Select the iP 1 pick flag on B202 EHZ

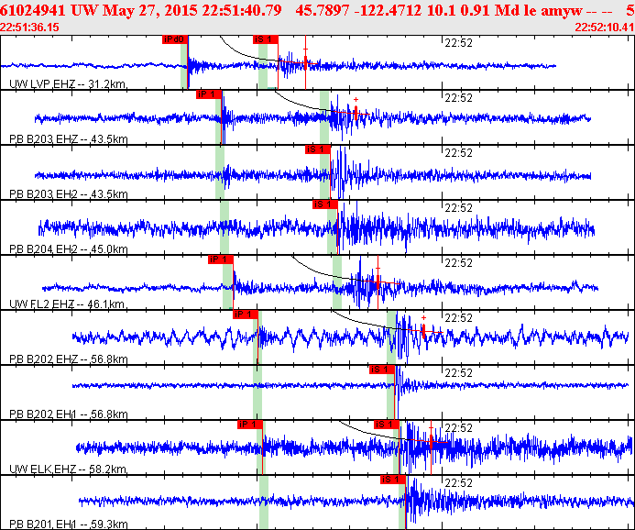point(246,315)
